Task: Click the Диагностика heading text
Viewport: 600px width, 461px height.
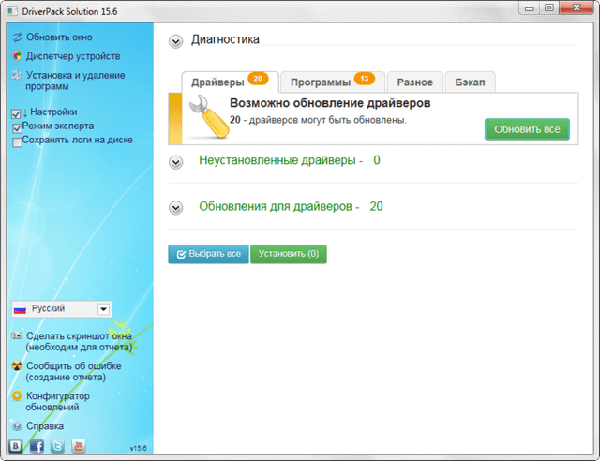Action: (x=225, y=39)
